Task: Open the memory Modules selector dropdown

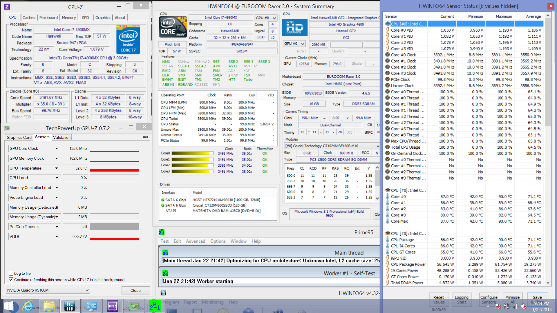Action: (x=332, y=146)
